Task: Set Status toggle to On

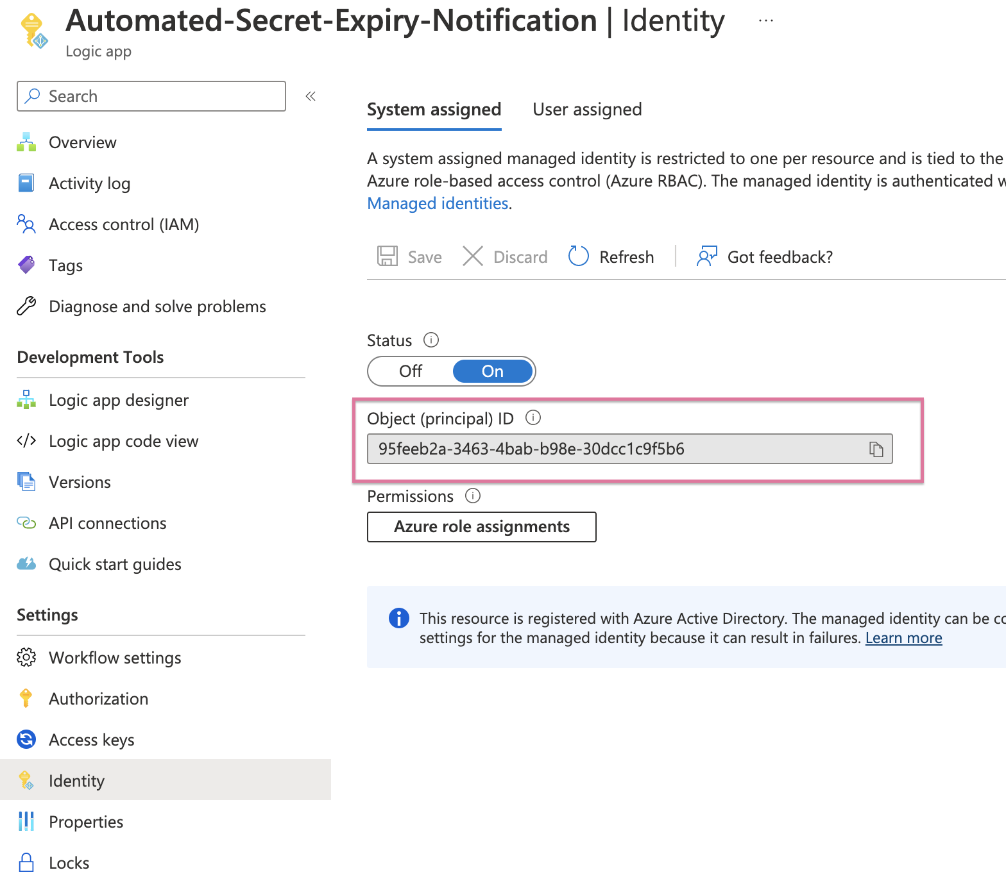Action: [493, 371]
